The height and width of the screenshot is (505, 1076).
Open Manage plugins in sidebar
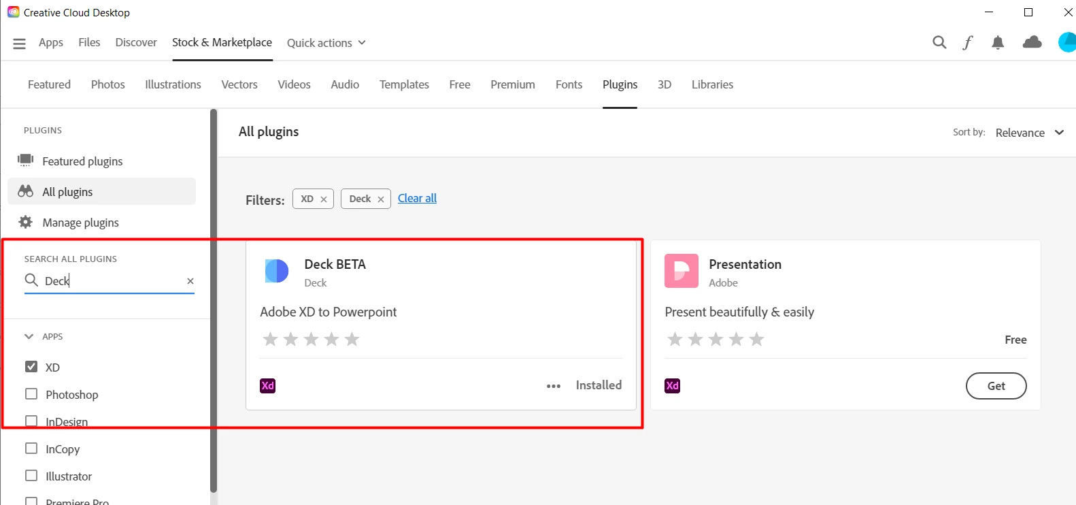(x=101, y=223)
